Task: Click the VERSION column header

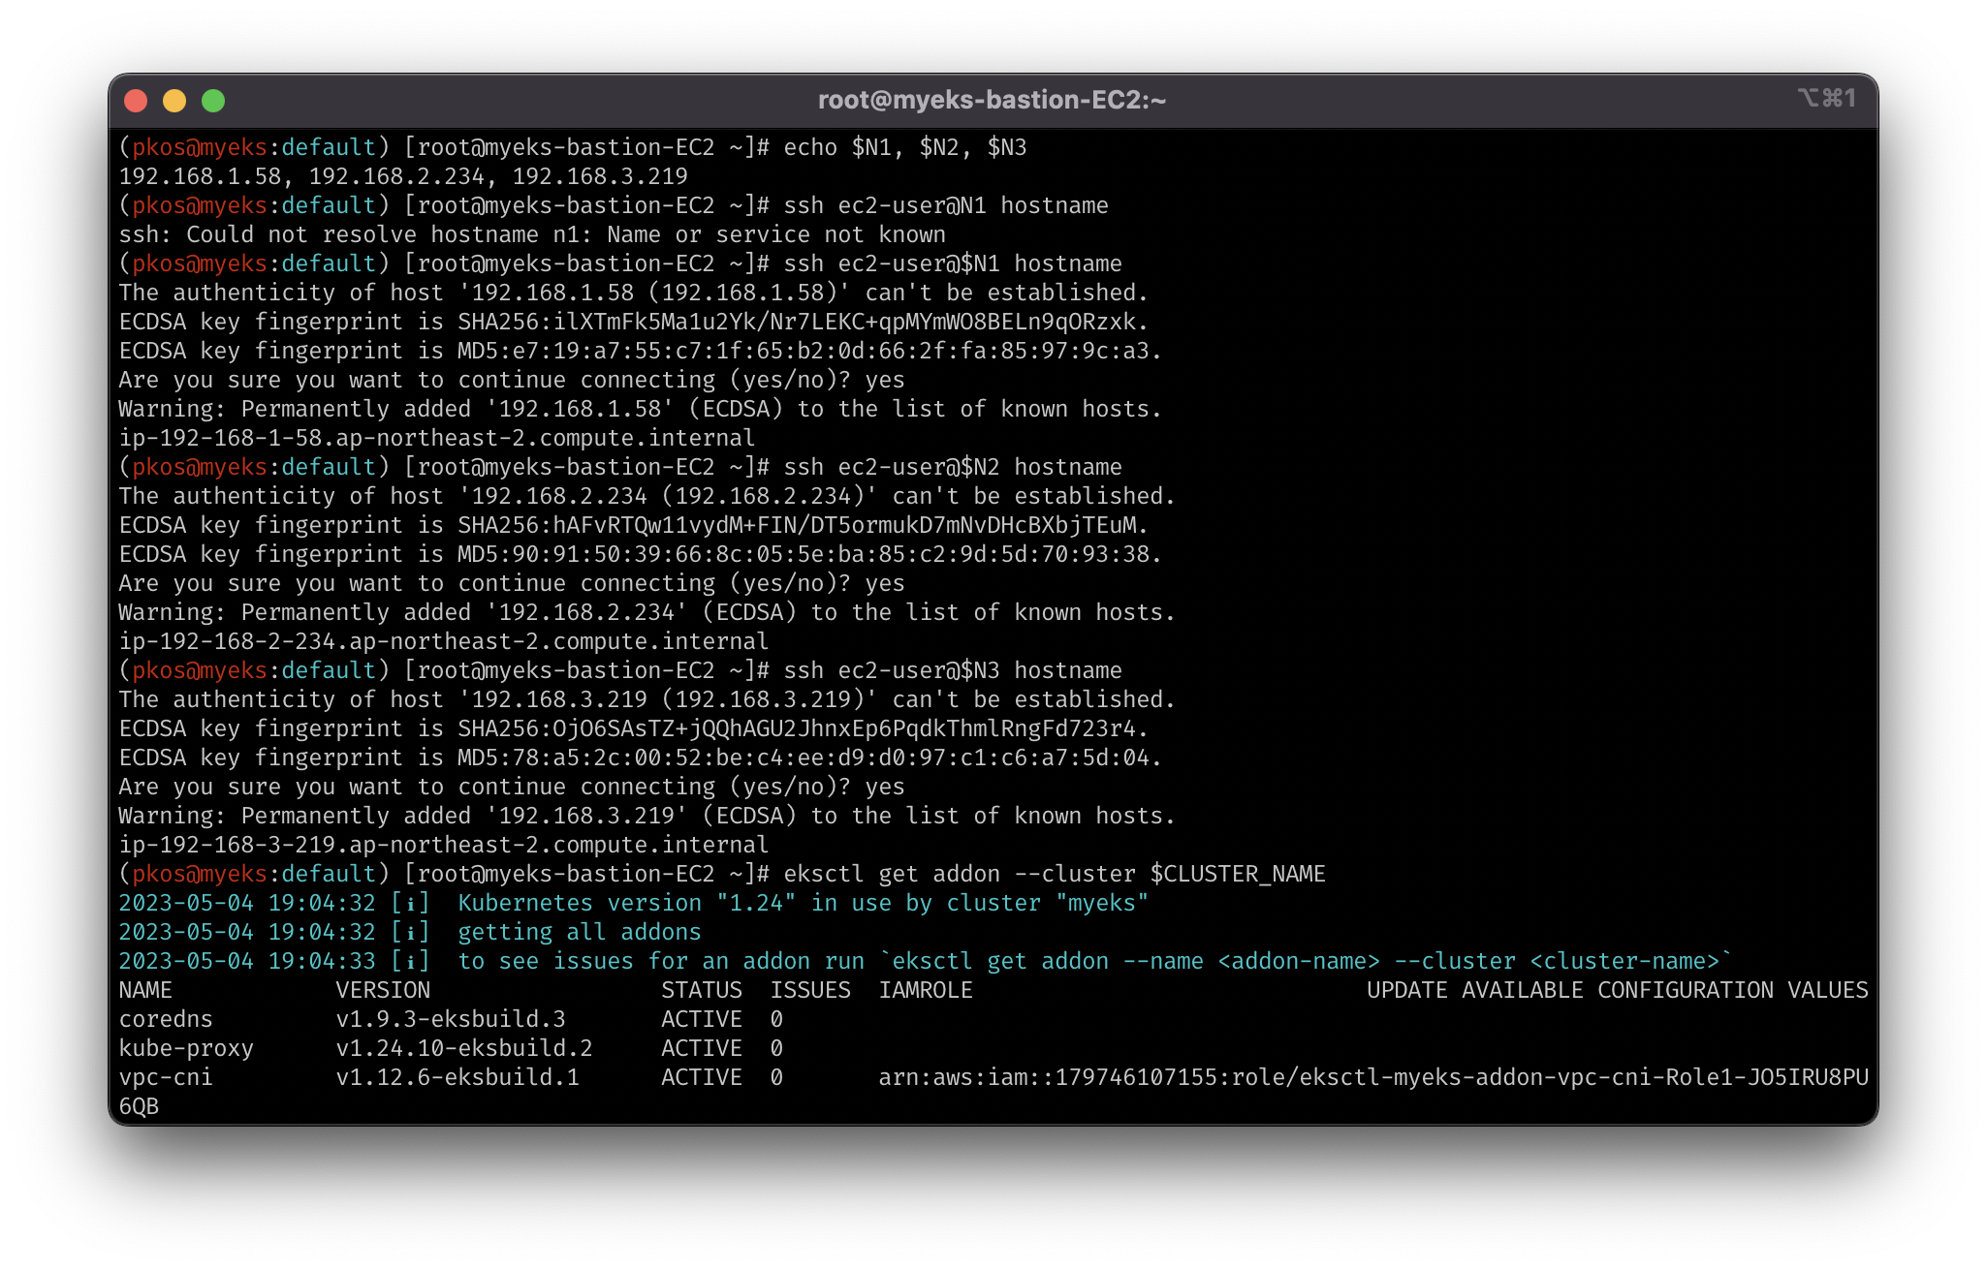Action: tap(383, 990)
